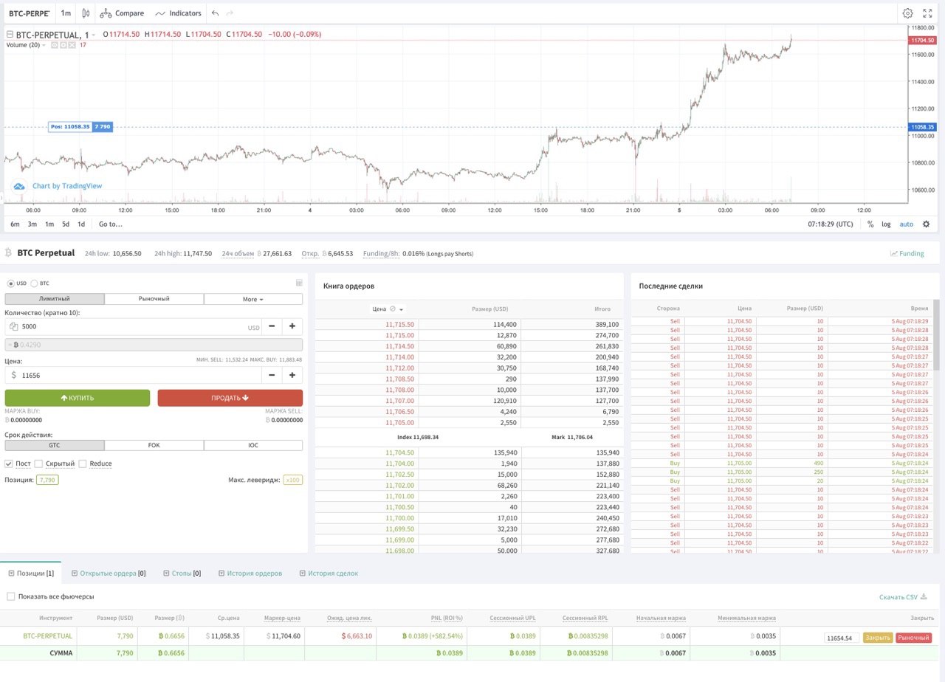Switch to Рыночный order type
The image size is (945, 682).
(154, 299)
